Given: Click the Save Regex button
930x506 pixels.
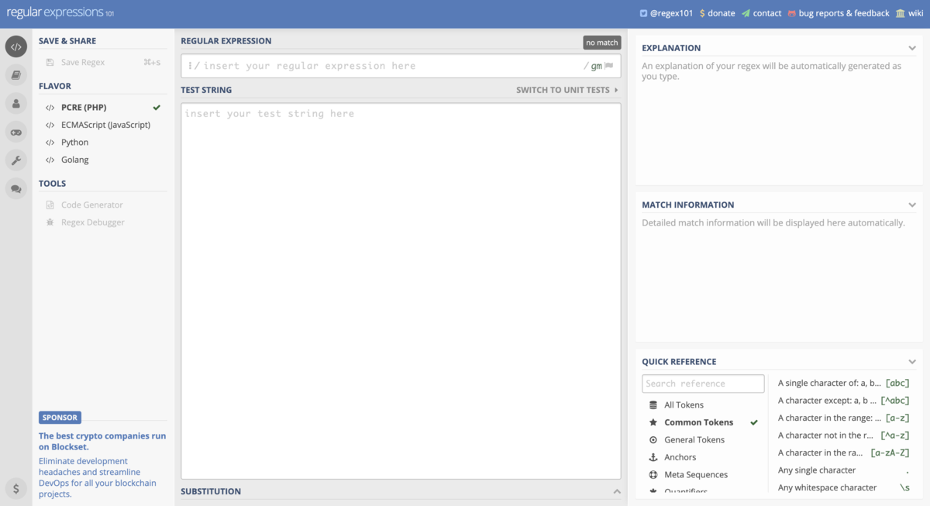Looking at the screenshot, I should (x=103, y=62).
